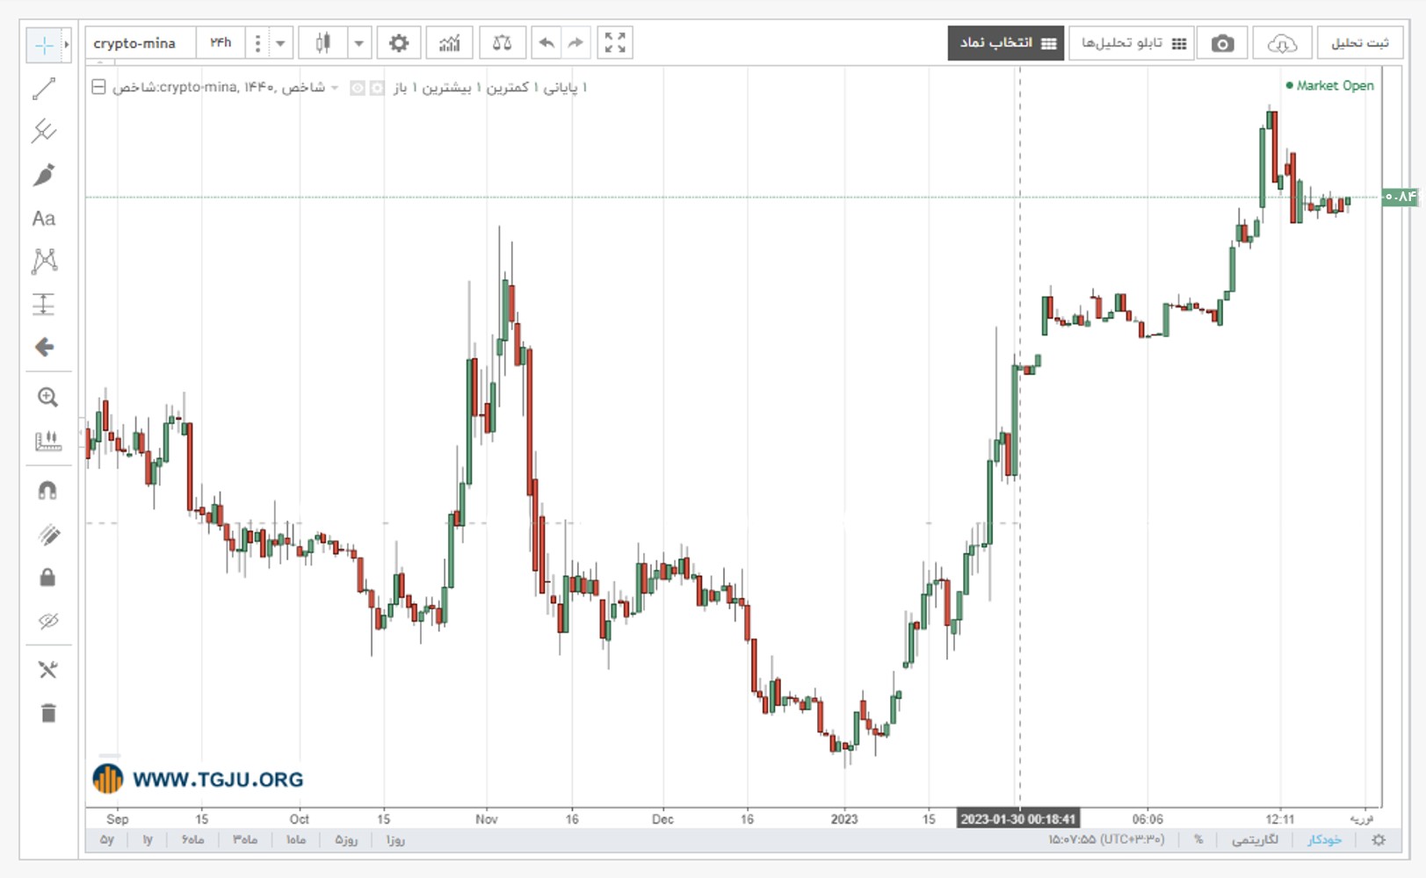Viewport: 1426px width, 878px height.
Task: Select the candlestick chart style button
Action: coord(322,42)
